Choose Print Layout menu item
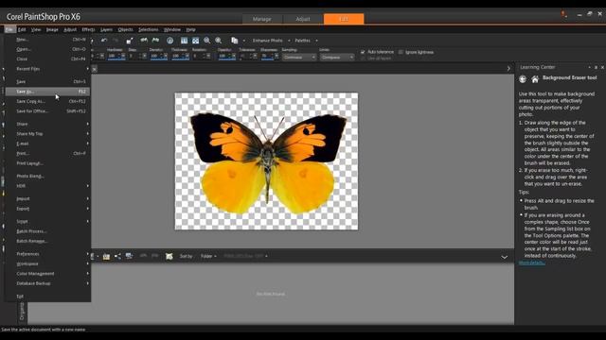606x340 pixels. coord(48,163)
